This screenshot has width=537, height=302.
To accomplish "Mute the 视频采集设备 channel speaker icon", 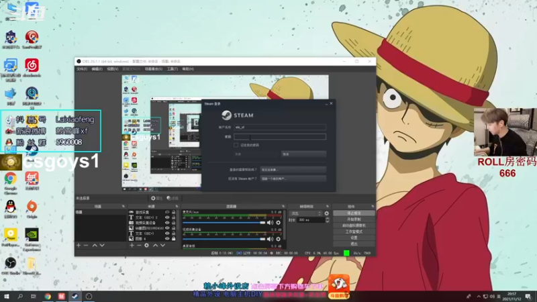I will [x=271, y=239].
